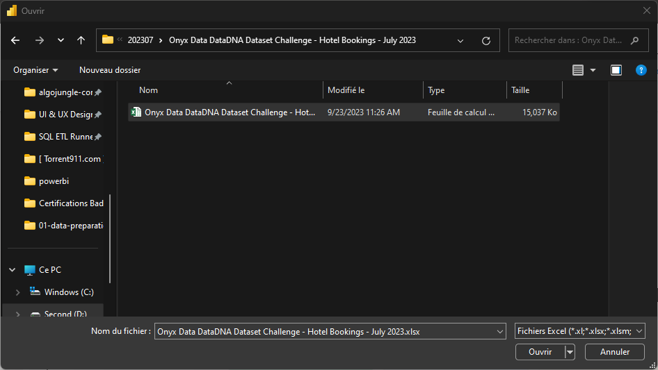
Task: Expand the Second (D:) drive
Action: [17, 314]
